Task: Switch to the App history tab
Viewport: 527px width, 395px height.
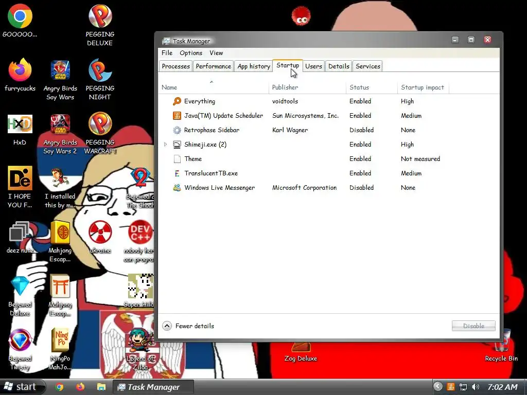Action: coord(254,66)
